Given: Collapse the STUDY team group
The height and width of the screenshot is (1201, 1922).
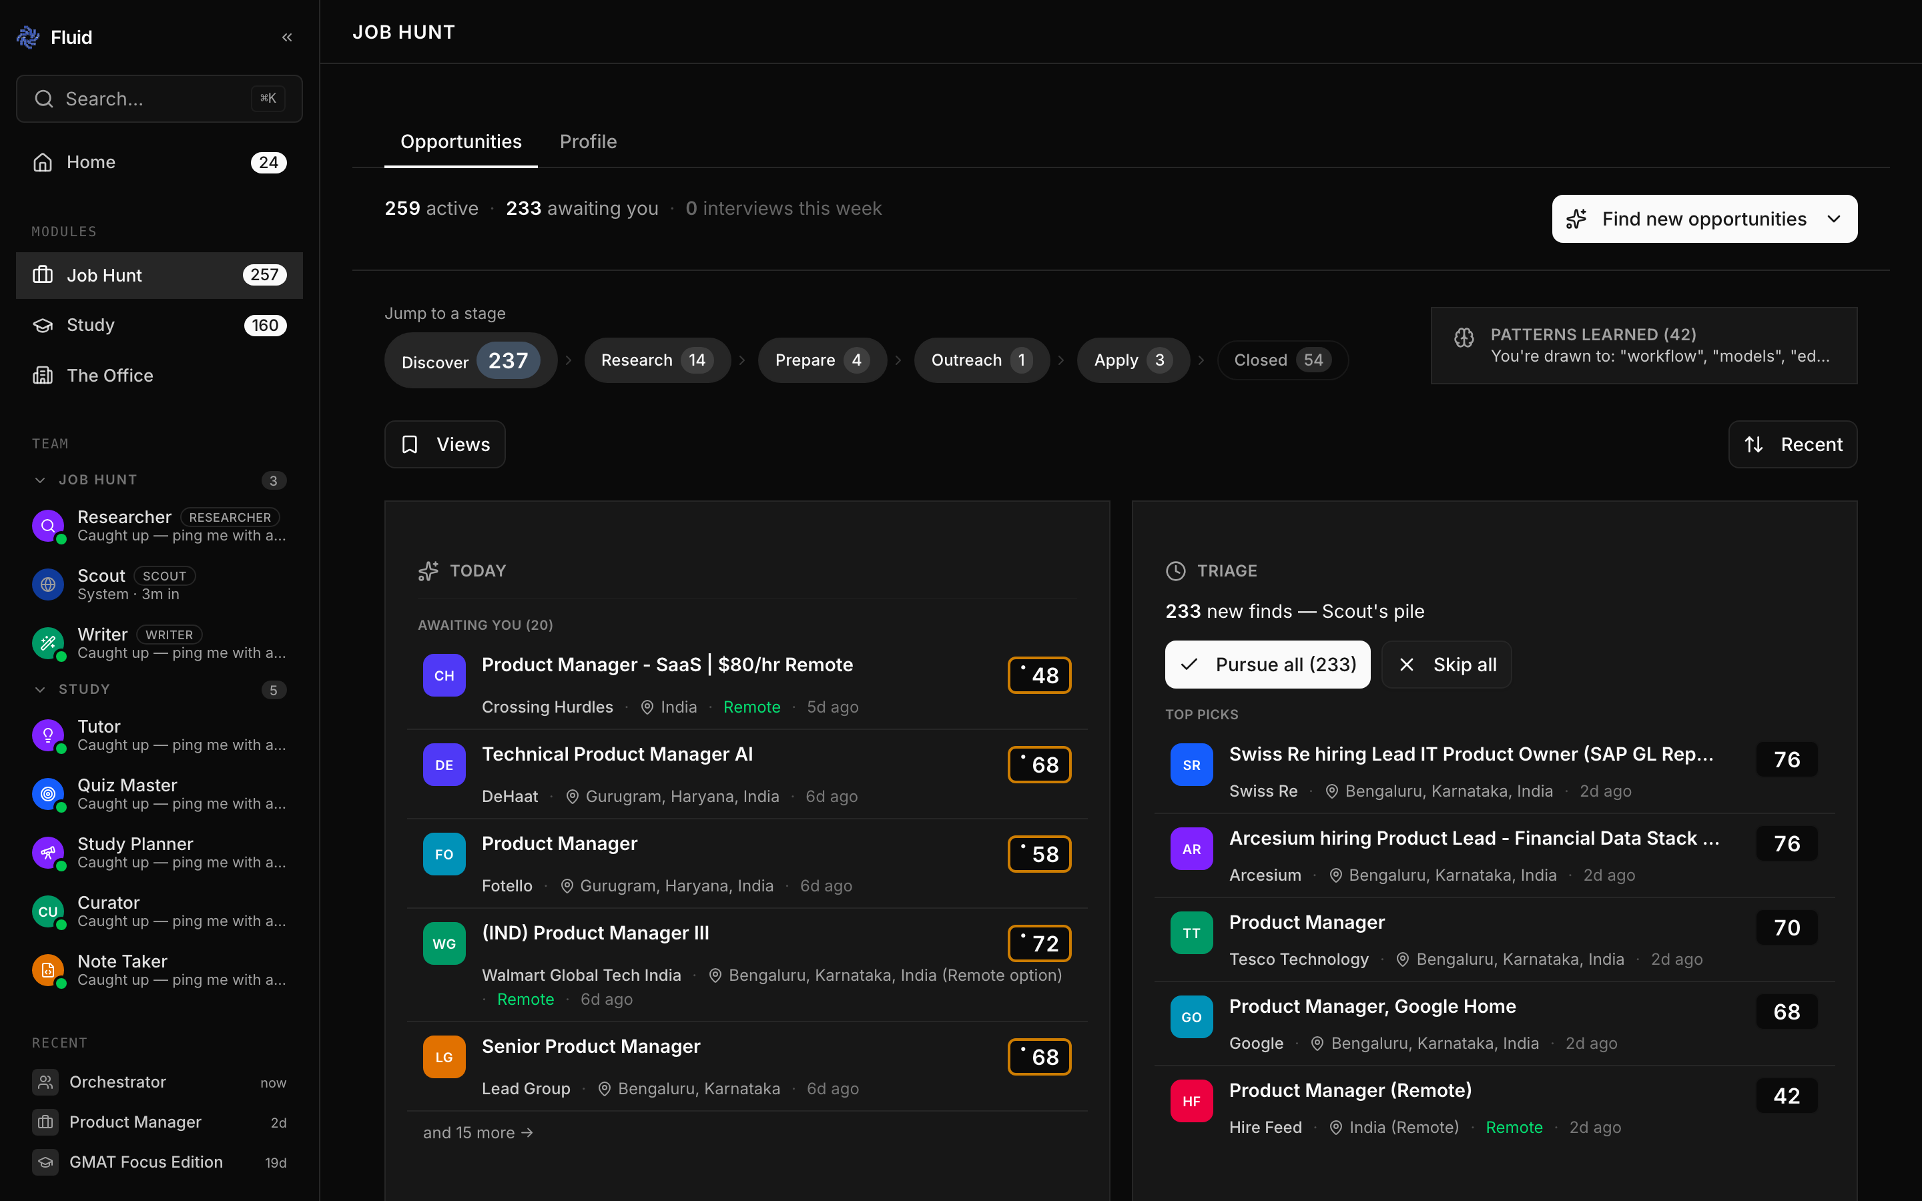Looking at the screenshot, I should coord(40,689).
